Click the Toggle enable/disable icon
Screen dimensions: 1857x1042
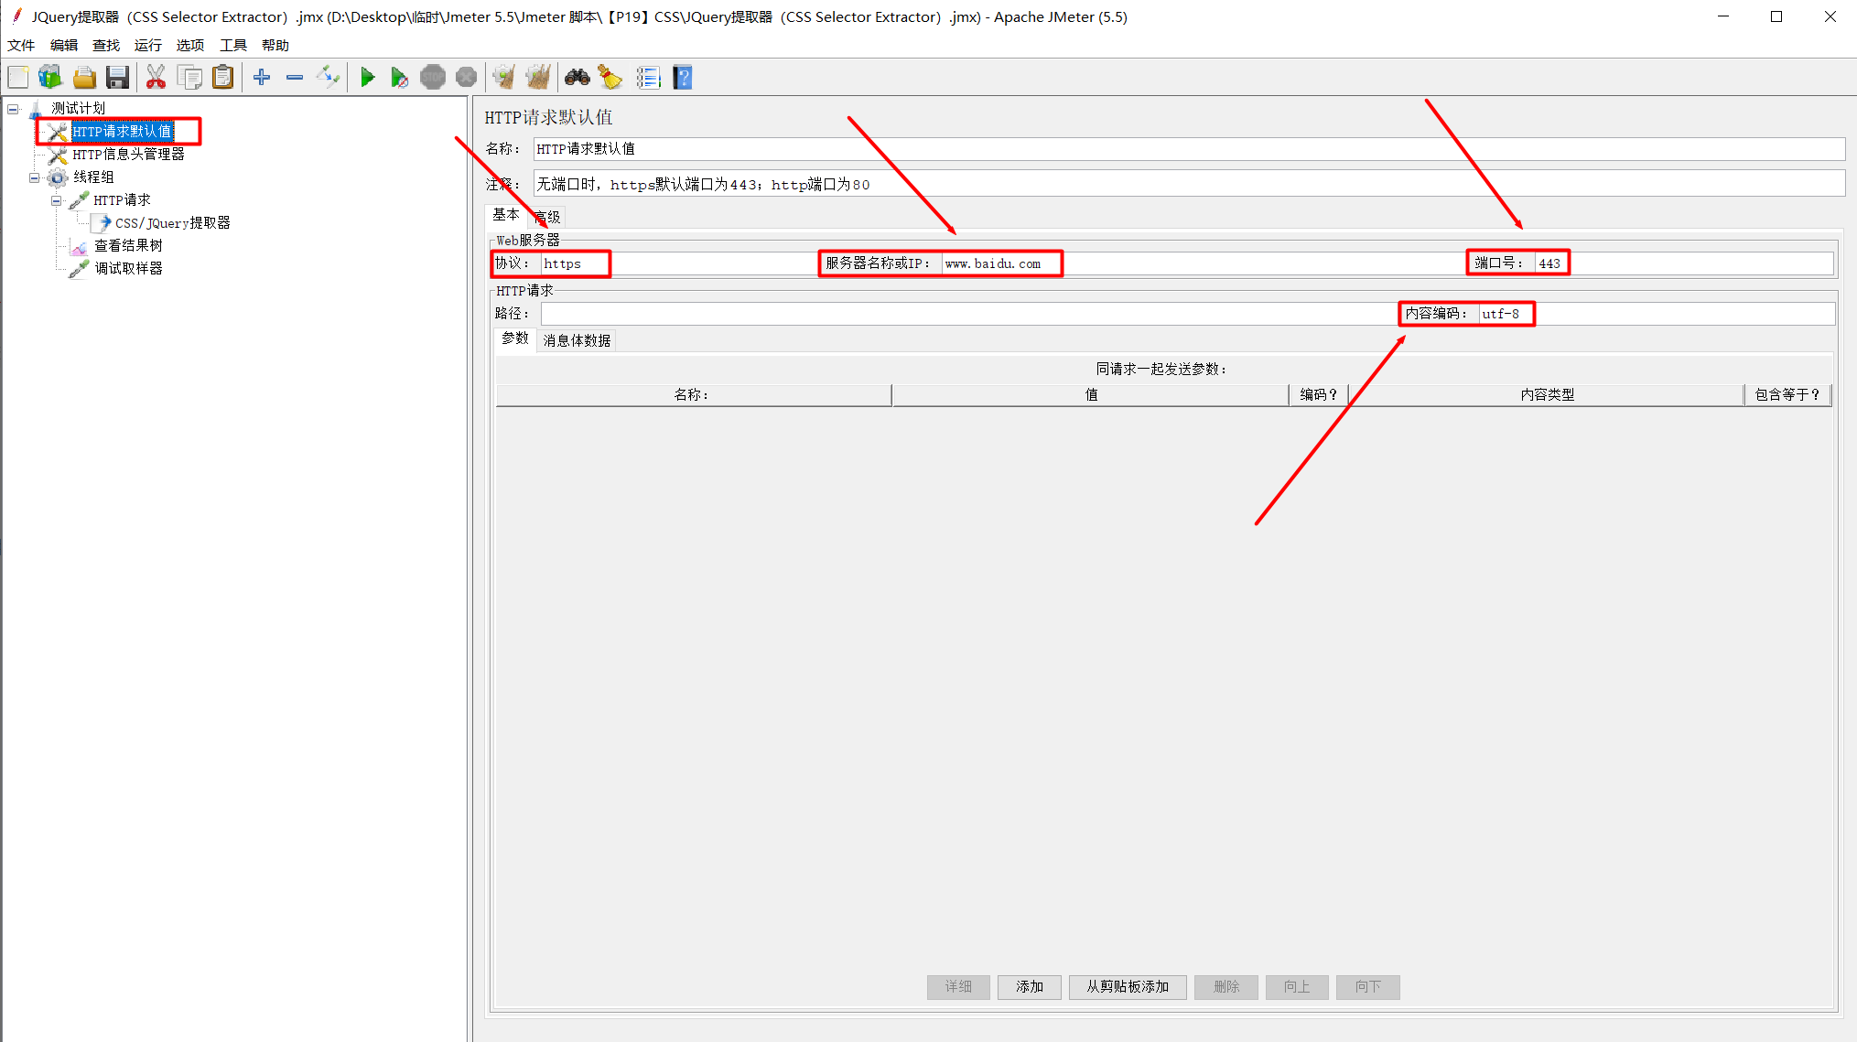(x=328, y=78)
